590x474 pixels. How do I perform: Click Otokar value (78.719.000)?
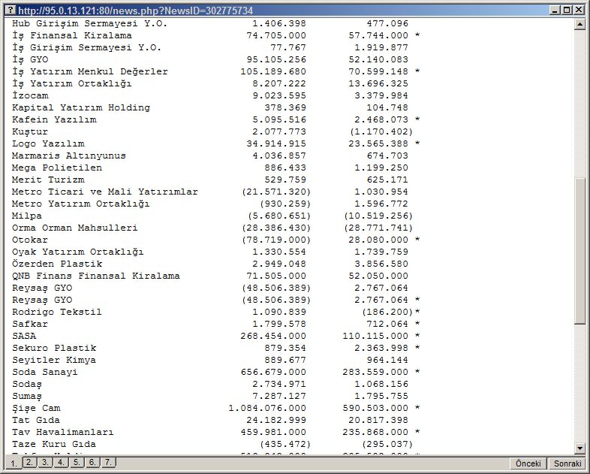click(276, 240)
